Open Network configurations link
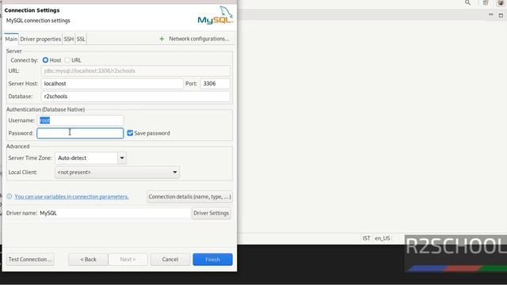Viewport: 507px width, 285px height. (199, 39)
